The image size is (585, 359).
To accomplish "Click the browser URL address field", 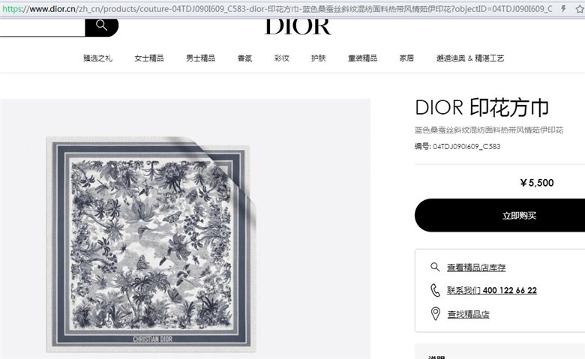I will [277, 8].
